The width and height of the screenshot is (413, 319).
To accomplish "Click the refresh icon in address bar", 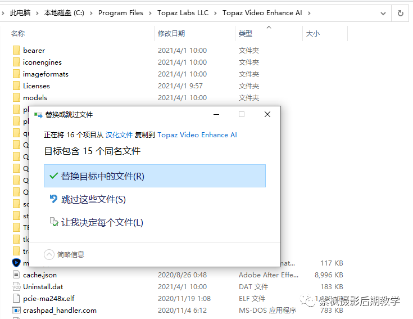I will point(400,13).
